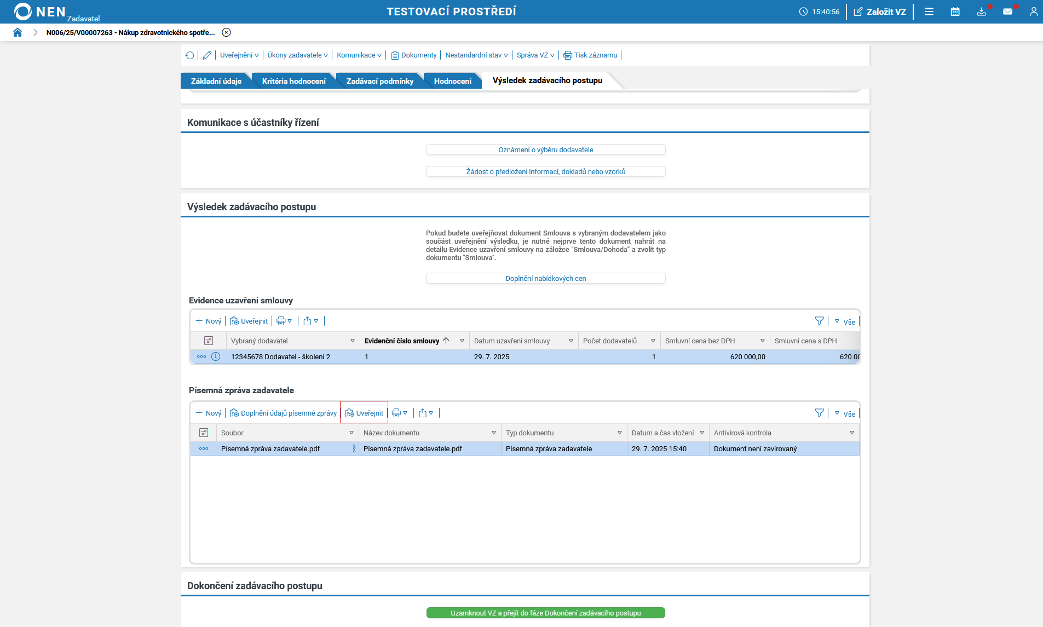Open the calendar icon in header
This screenshot has width=1043, height=627.
click(955, 11)
